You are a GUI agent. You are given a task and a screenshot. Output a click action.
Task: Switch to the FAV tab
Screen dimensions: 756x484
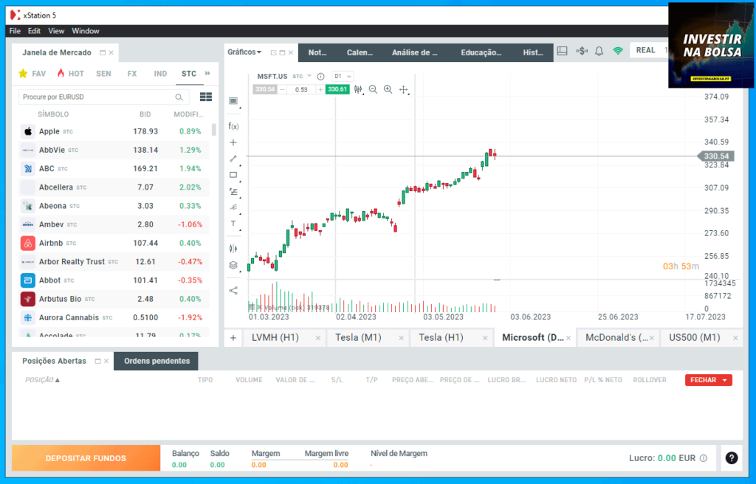pyautogui.click(x=32, y=73)
